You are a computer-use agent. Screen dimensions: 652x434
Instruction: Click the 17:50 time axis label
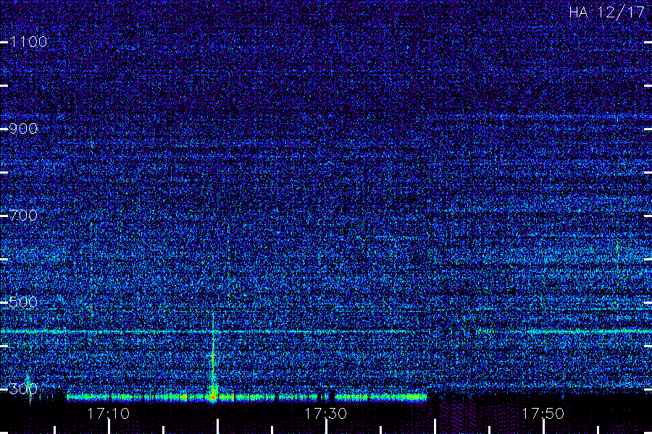tap(543, 414)
